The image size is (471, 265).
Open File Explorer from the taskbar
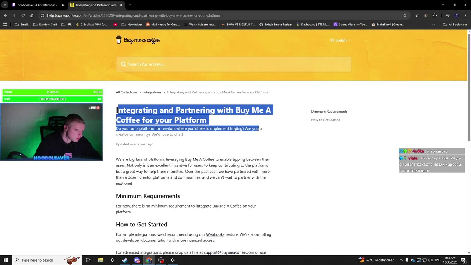(x=101, y=260)
